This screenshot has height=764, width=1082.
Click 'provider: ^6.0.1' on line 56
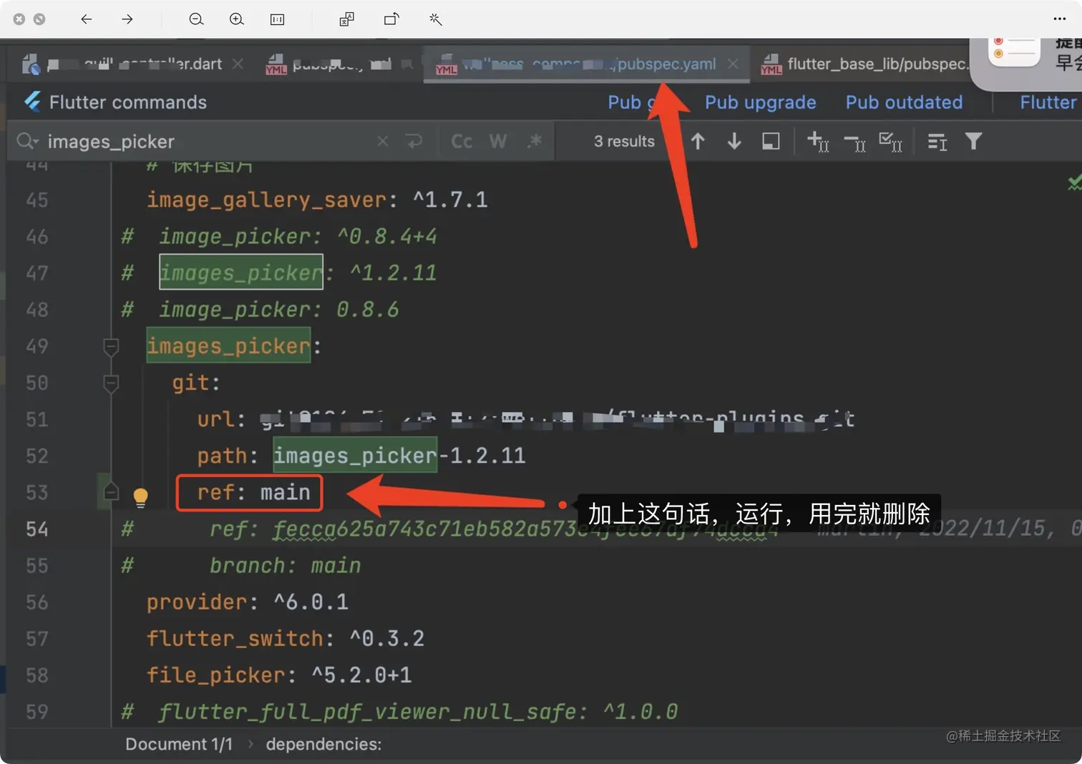pyautogui.click(x=247, y=602)
